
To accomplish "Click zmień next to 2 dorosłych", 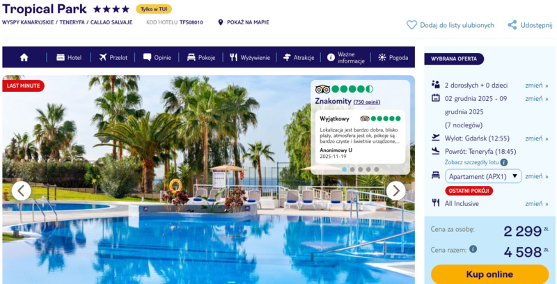I will [x=536, y=85].
